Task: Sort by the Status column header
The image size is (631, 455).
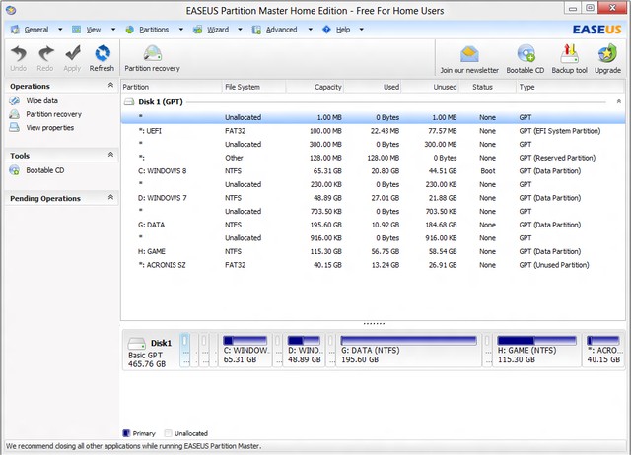Action: pyautogui.click(x=487, y=87)
